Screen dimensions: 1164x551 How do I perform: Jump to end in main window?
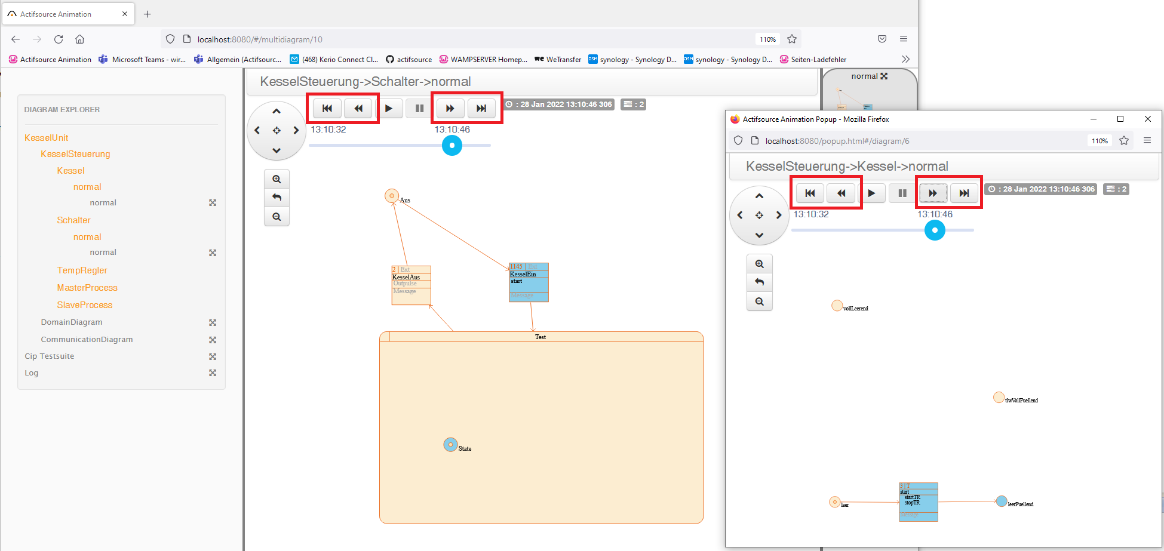pos(481,109)
